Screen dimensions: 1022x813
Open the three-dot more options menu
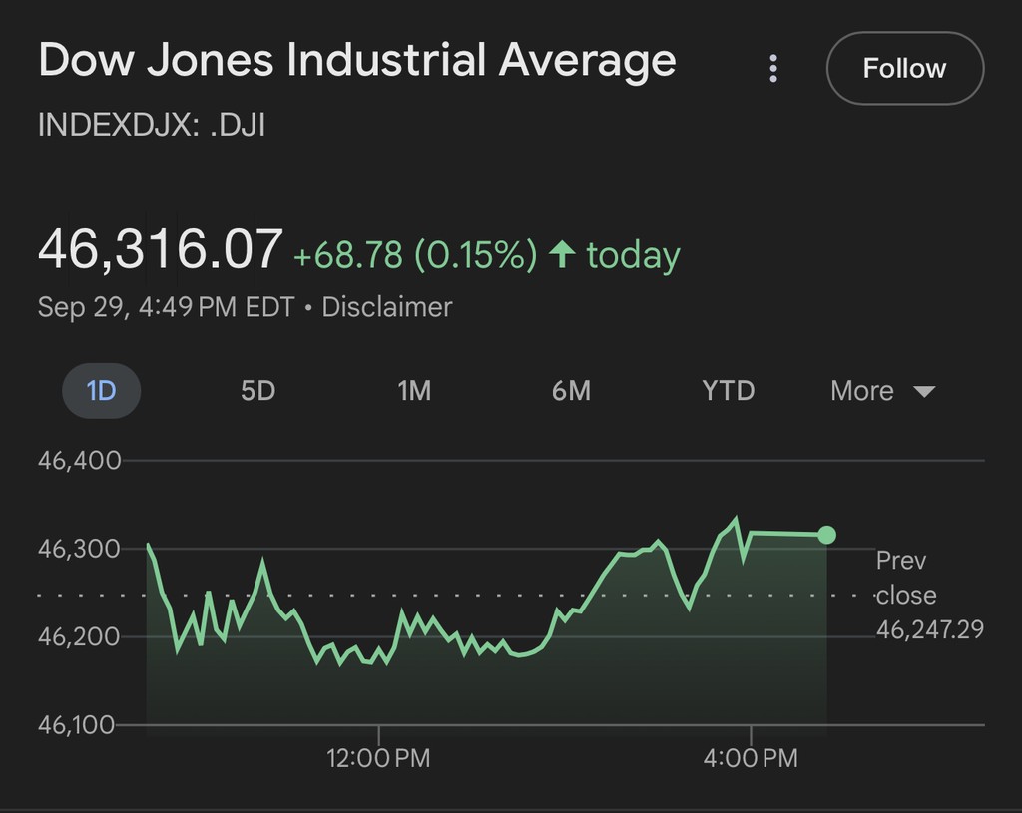pos(773,68)
